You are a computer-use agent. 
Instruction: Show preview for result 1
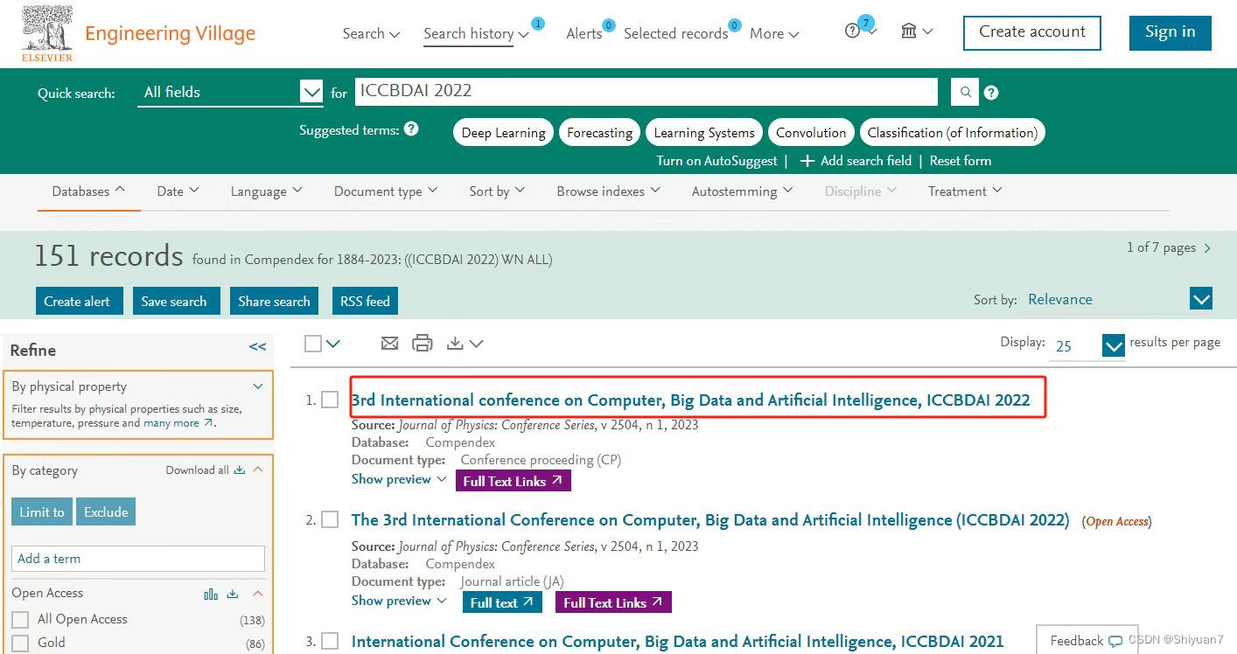pos(399,479)
